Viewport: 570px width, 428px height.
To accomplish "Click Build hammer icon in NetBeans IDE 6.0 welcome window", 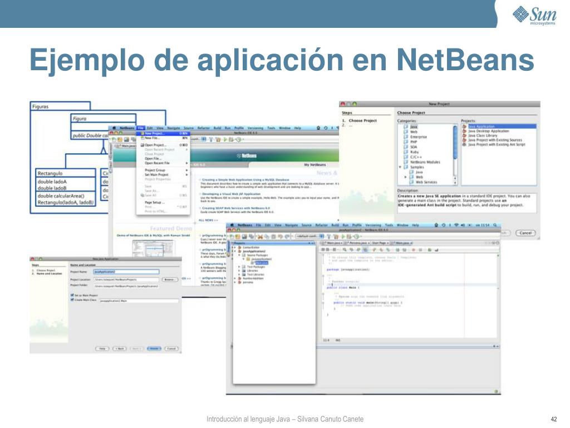I will [x=211, y=139].
